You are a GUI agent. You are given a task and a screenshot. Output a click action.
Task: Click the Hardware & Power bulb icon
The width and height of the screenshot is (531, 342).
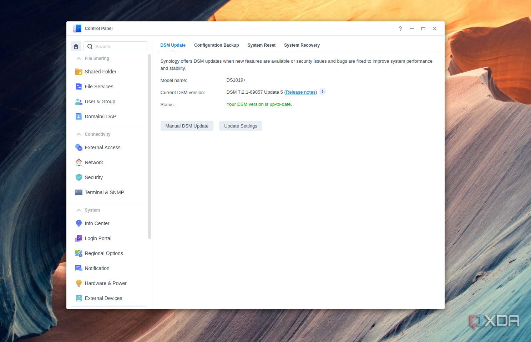[x=79, y=283]
